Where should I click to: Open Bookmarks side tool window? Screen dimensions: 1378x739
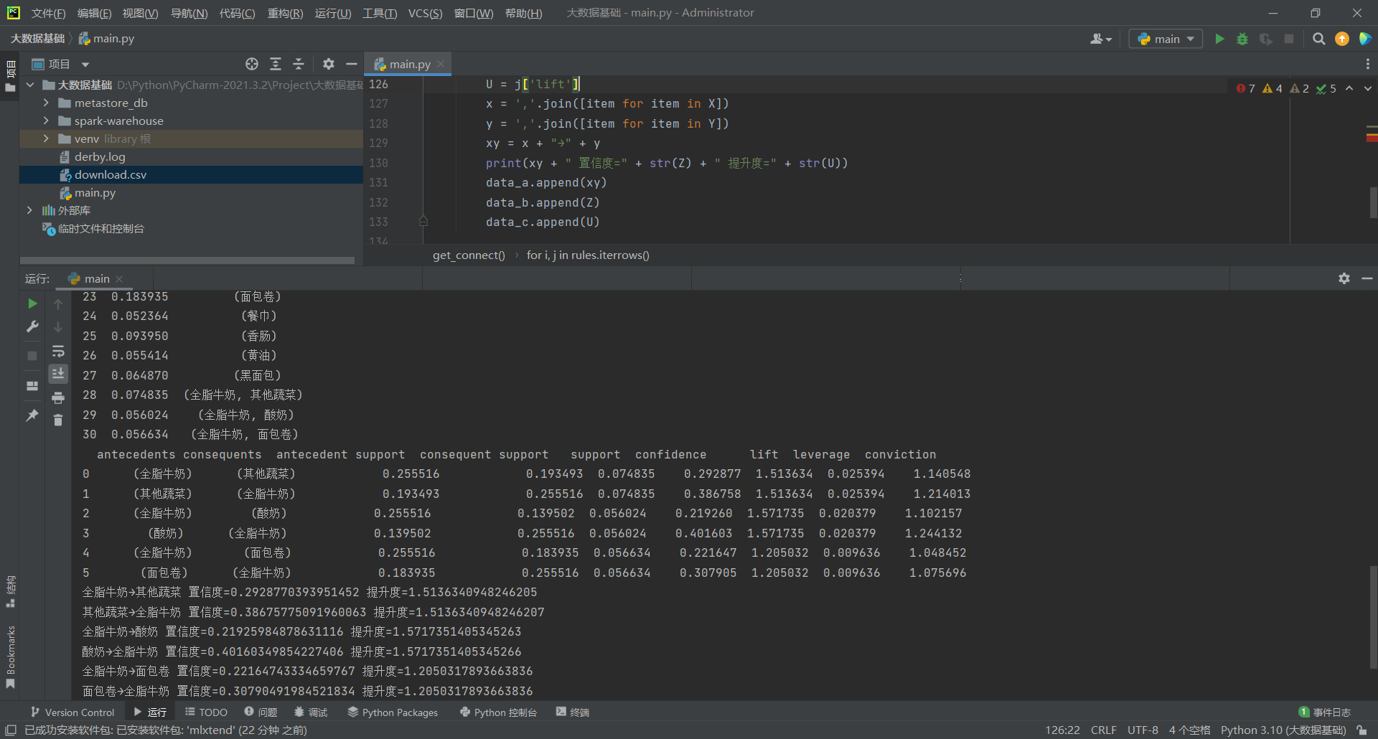11,656
